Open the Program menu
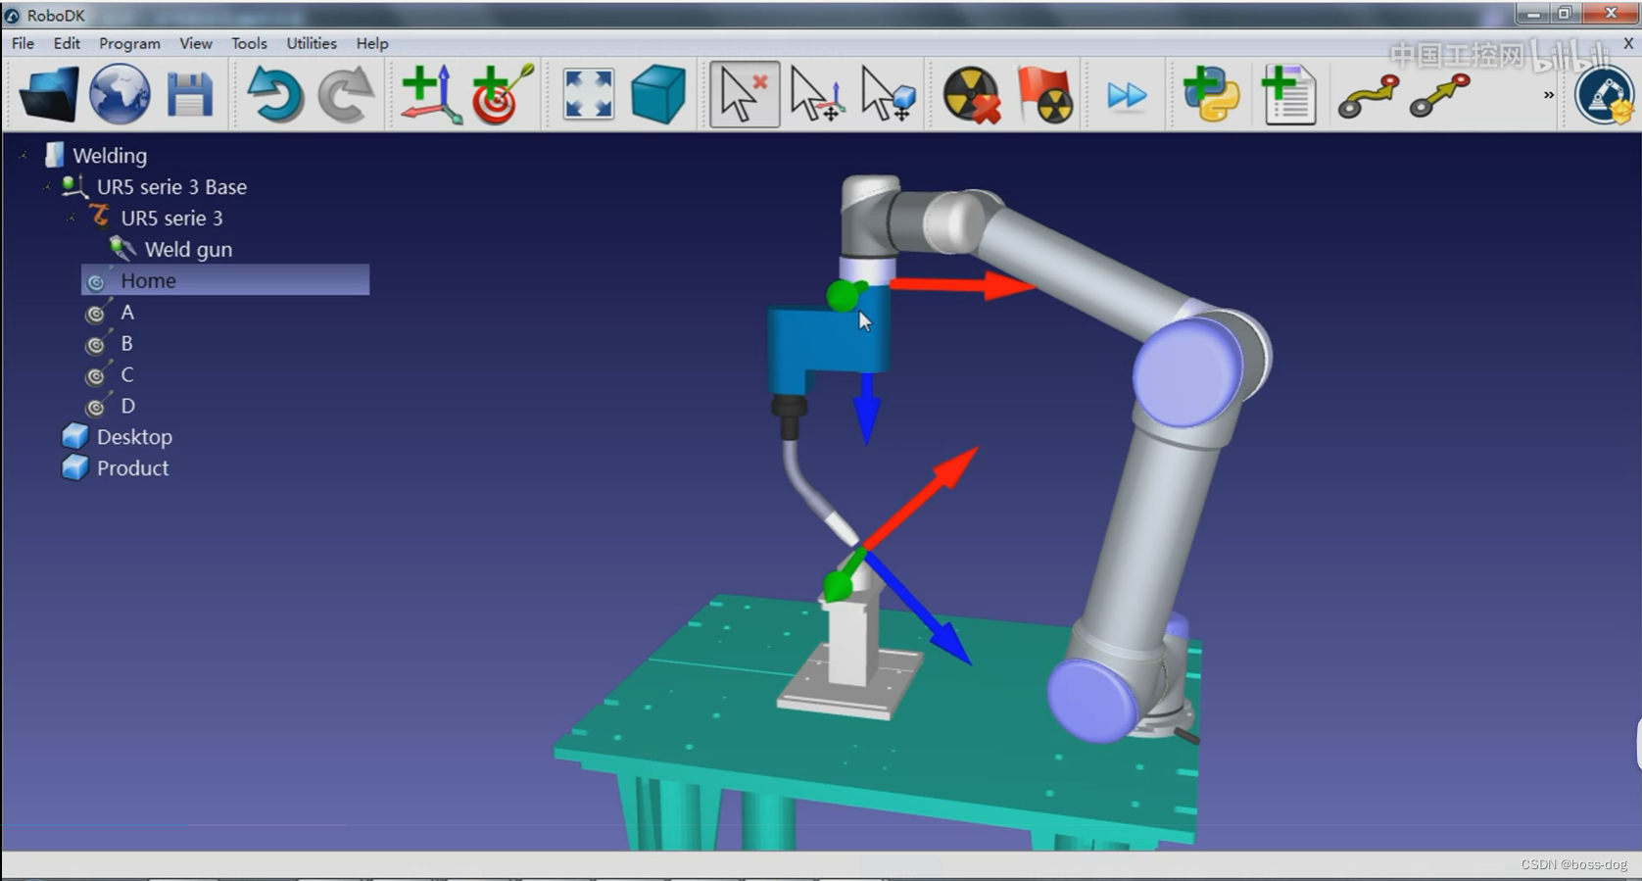The image size is (1642, 881). click(x=129, y=43)
